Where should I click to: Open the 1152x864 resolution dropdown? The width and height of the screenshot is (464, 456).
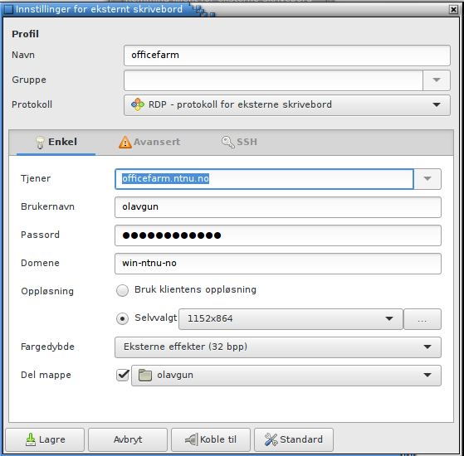pyautogui.click(x=291, y=319)
